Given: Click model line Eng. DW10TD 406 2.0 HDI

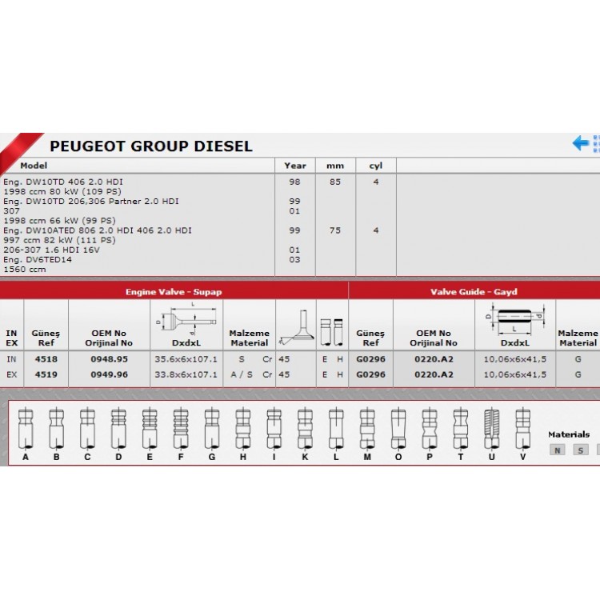Looking at the screenshot, I should point(63,182).
